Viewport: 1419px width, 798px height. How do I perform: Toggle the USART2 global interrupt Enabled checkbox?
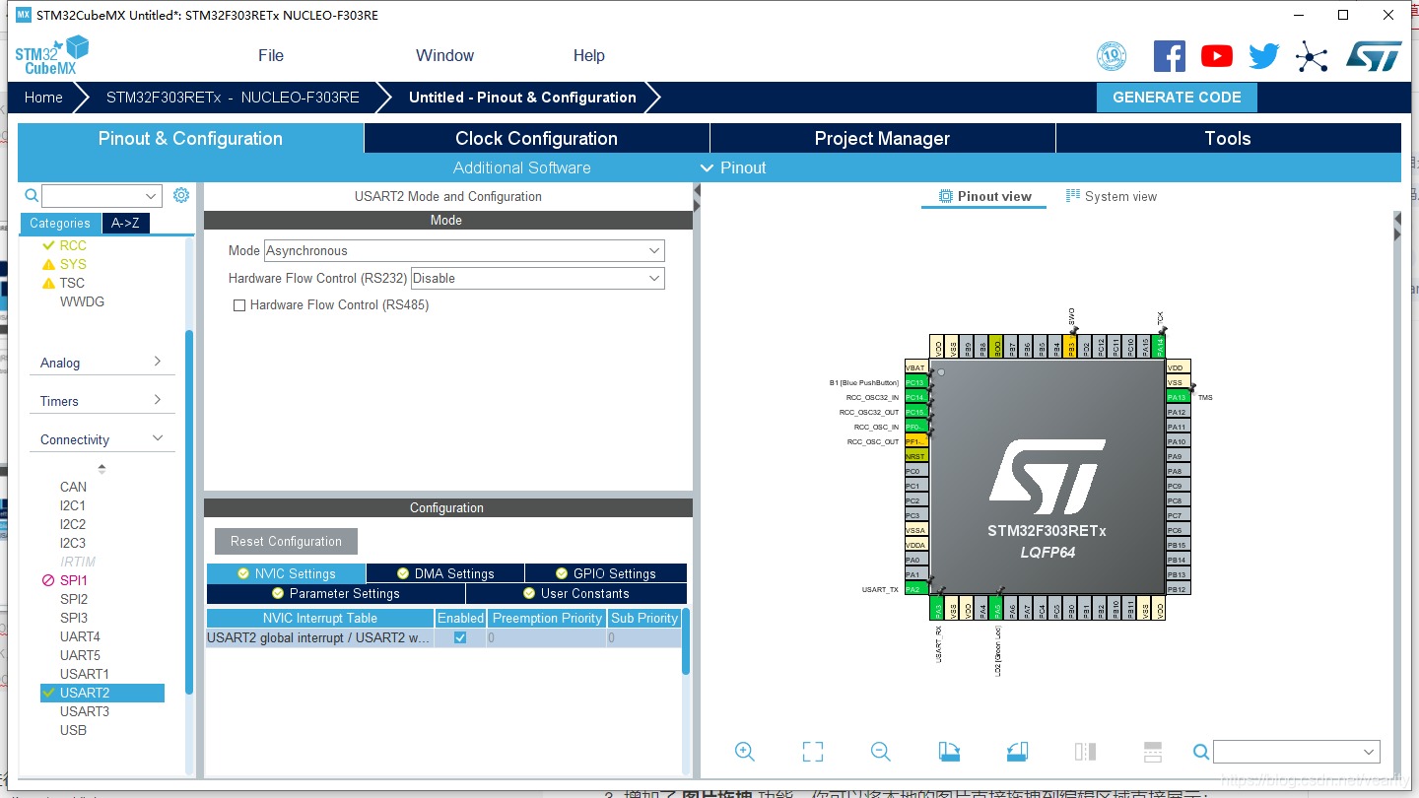click(460, 637)
